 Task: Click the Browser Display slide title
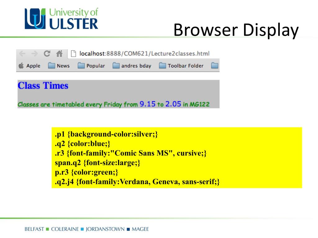pyautogui.click(x=236, y=30)
